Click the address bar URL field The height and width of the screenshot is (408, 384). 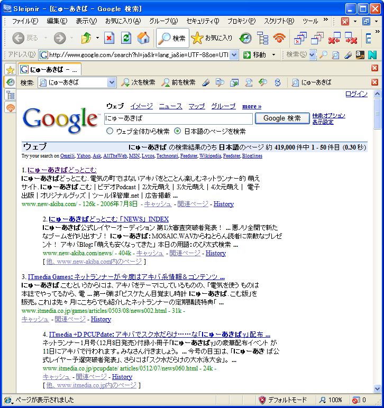139,55
